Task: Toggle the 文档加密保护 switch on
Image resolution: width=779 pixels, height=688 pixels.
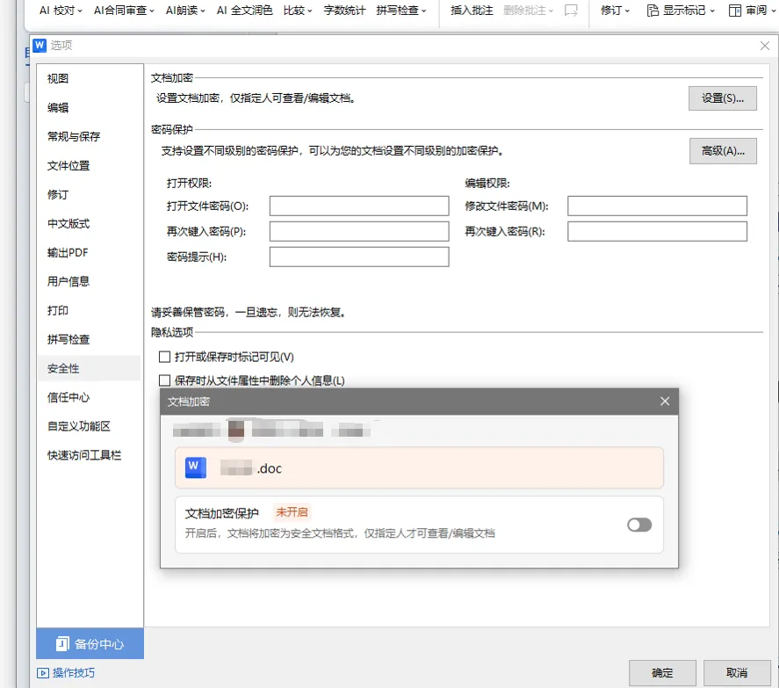Action: [639, 525]
